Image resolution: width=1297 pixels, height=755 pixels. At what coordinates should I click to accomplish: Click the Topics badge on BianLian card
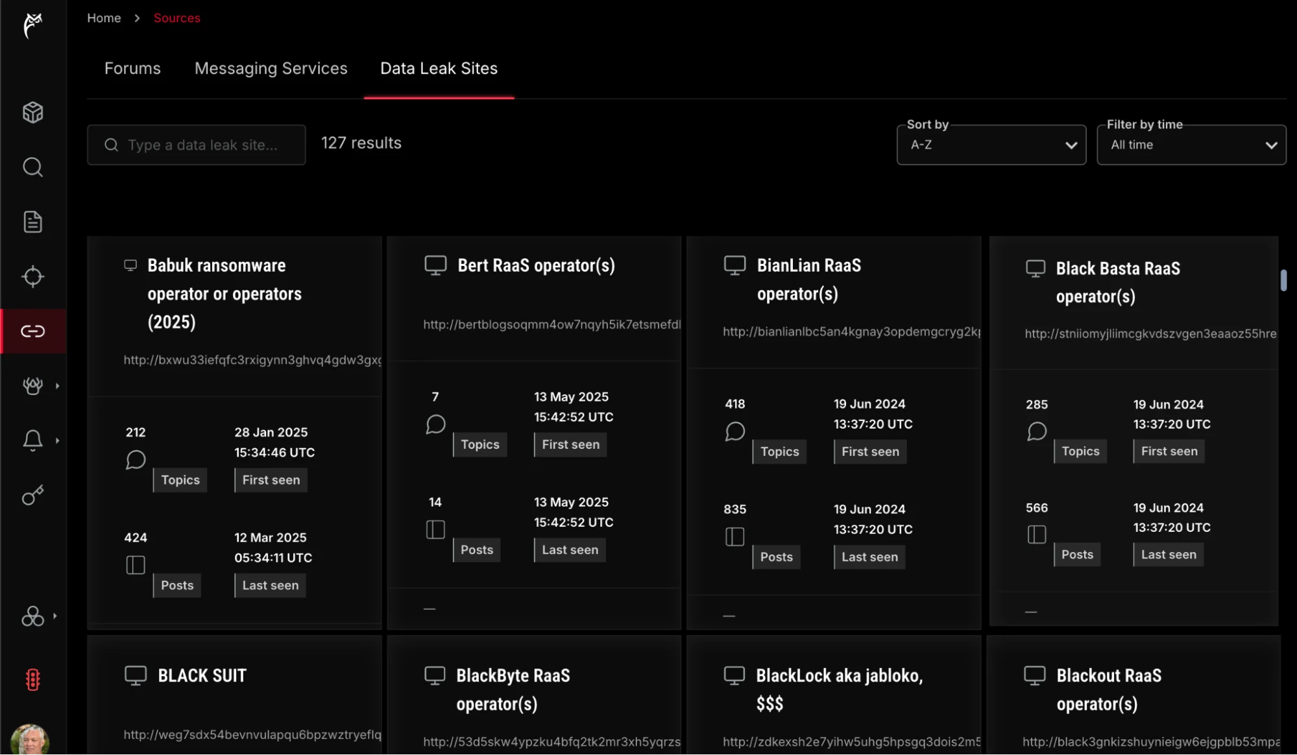tap(779, 451)
